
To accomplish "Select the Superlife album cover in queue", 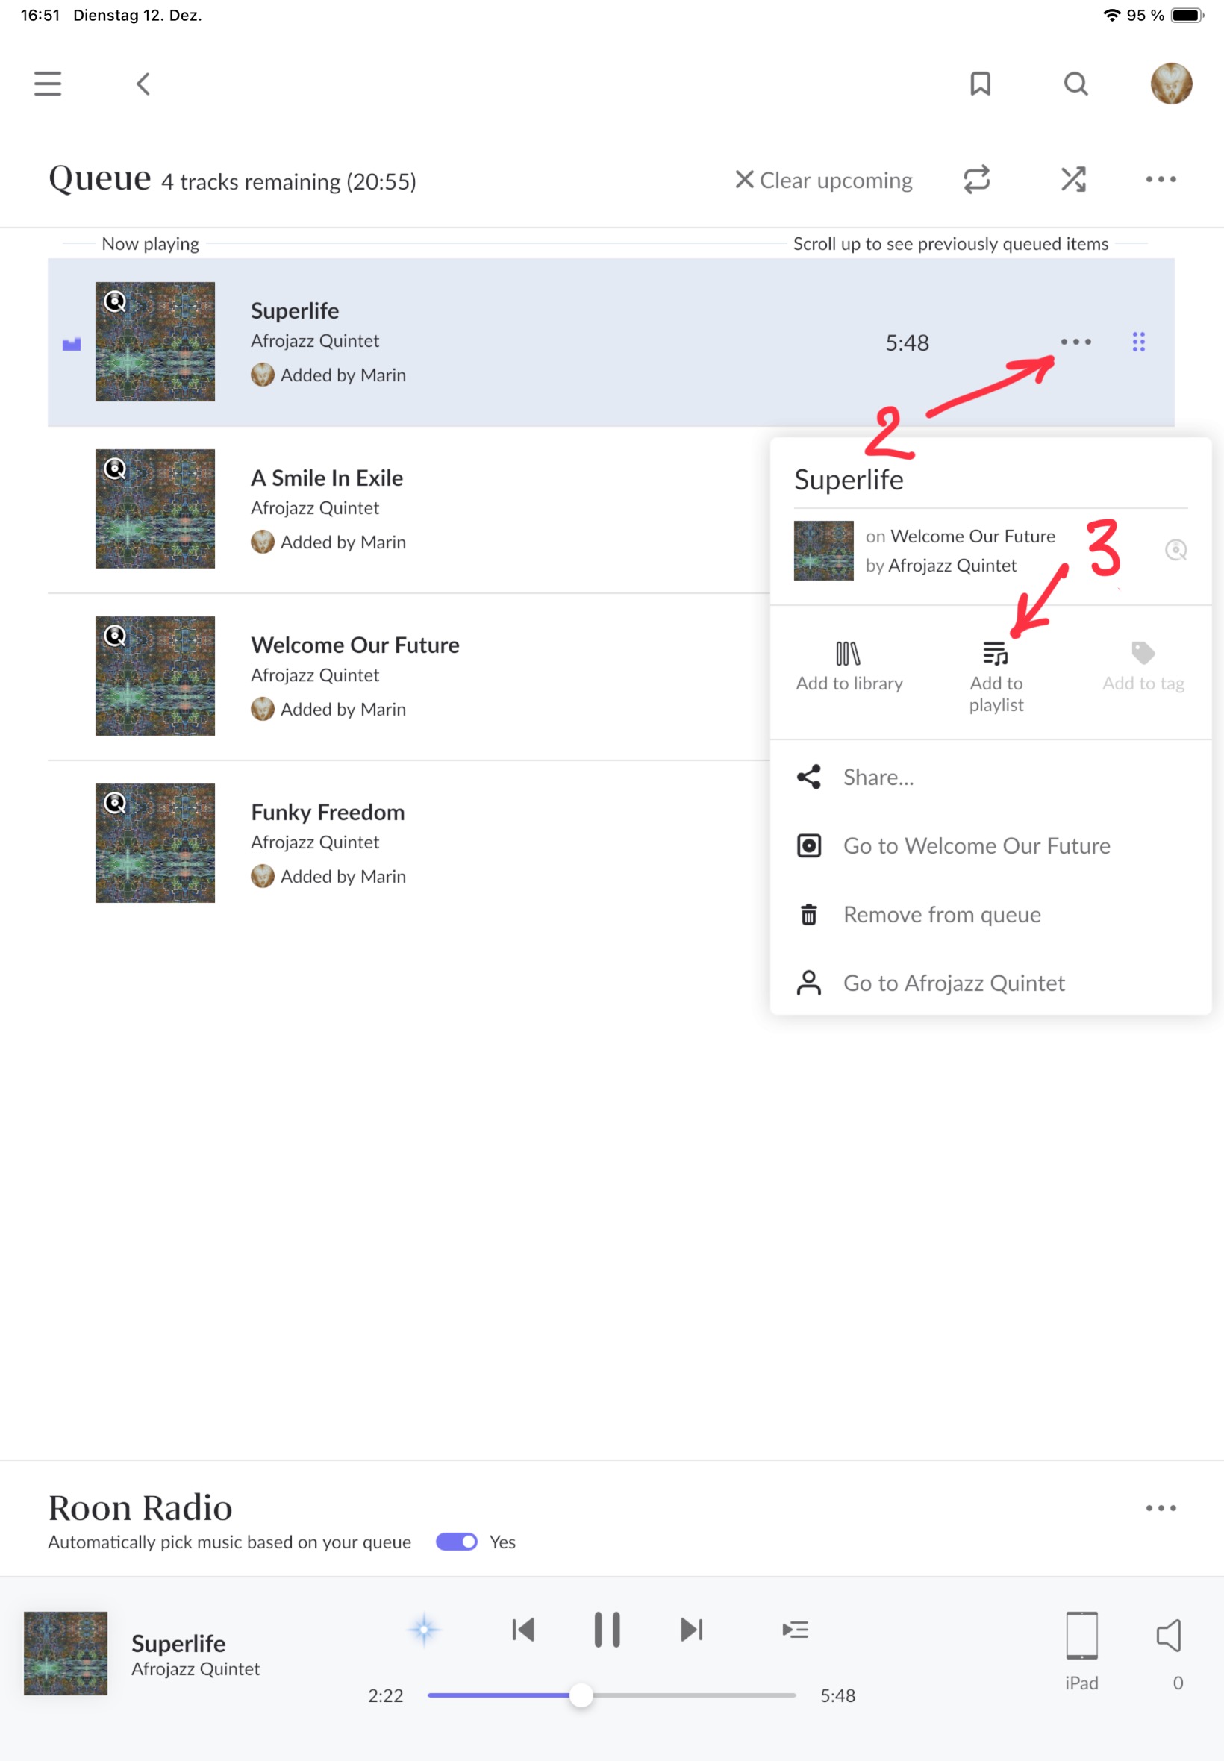I will (x=155, y=342).
